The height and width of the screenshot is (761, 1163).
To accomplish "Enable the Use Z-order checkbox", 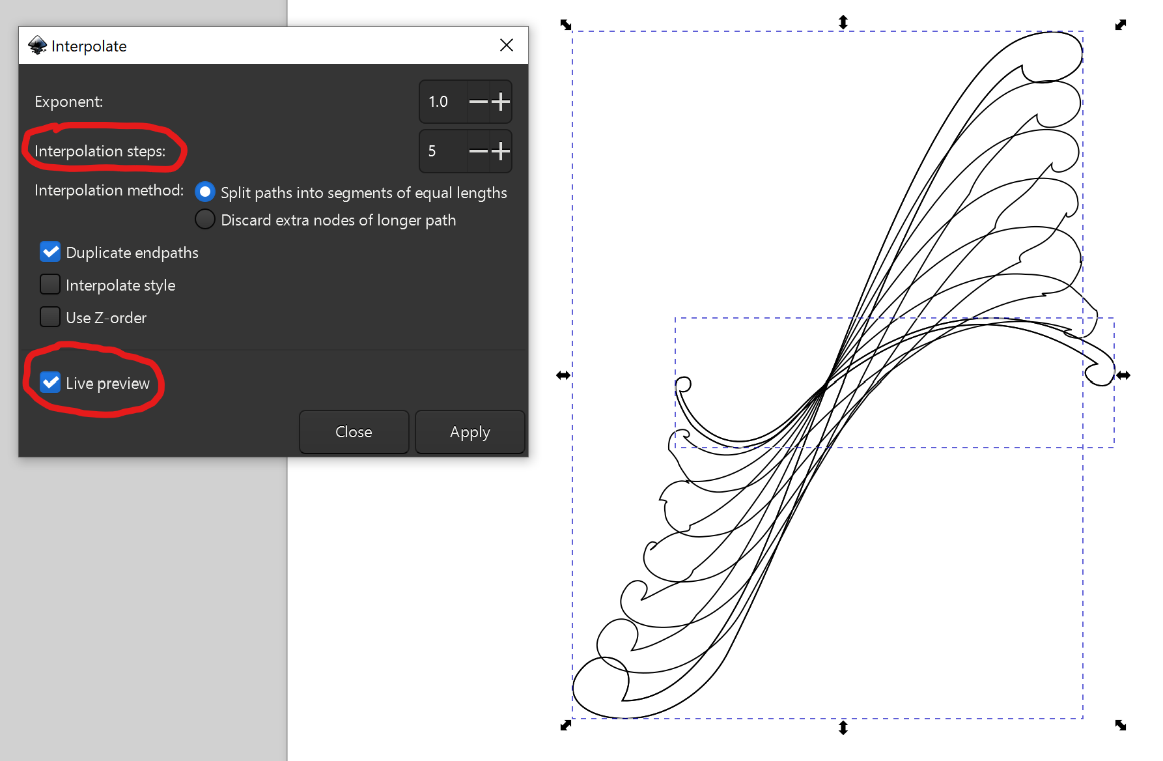I will [x=50, y=317].
